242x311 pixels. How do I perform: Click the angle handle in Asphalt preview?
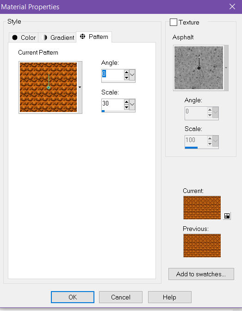click(199, 68)
